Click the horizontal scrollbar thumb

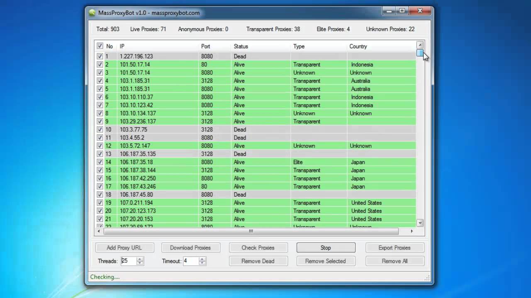pos(251,231)
